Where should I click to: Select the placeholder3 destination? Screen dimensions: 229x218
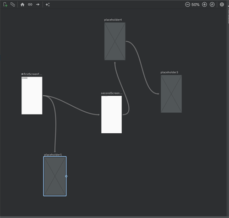tap(171, 94)
